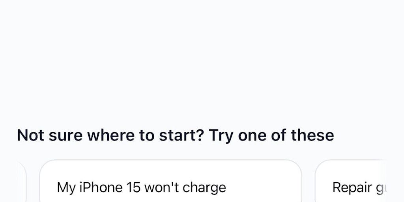
Task: Click the "My iPhone 15" text in the card
Action: (99, 187)
